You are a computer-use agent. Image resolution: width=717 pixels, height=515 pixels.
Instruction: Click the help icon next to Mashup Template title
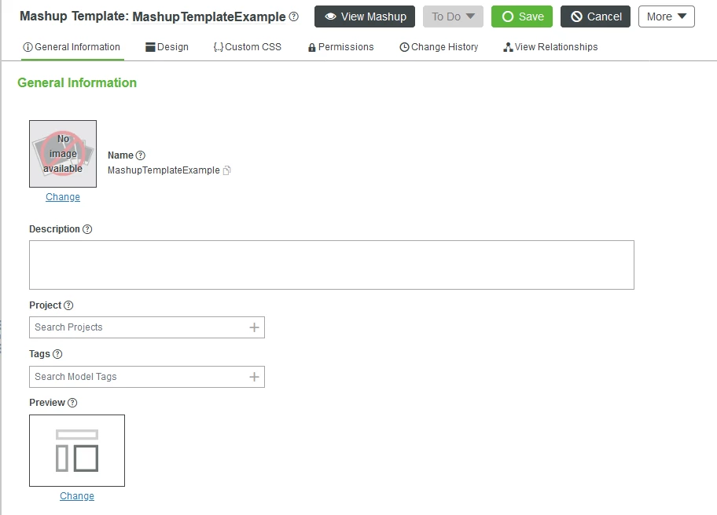coord(293,16)
